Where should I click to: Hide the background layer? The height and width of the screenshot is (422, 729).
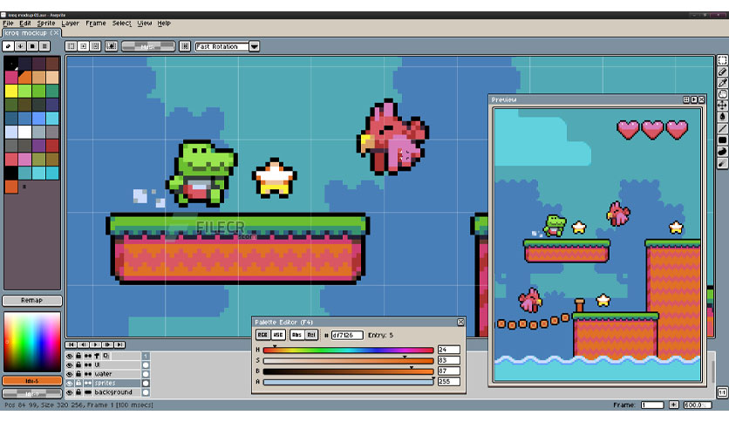tap(69, 392)
